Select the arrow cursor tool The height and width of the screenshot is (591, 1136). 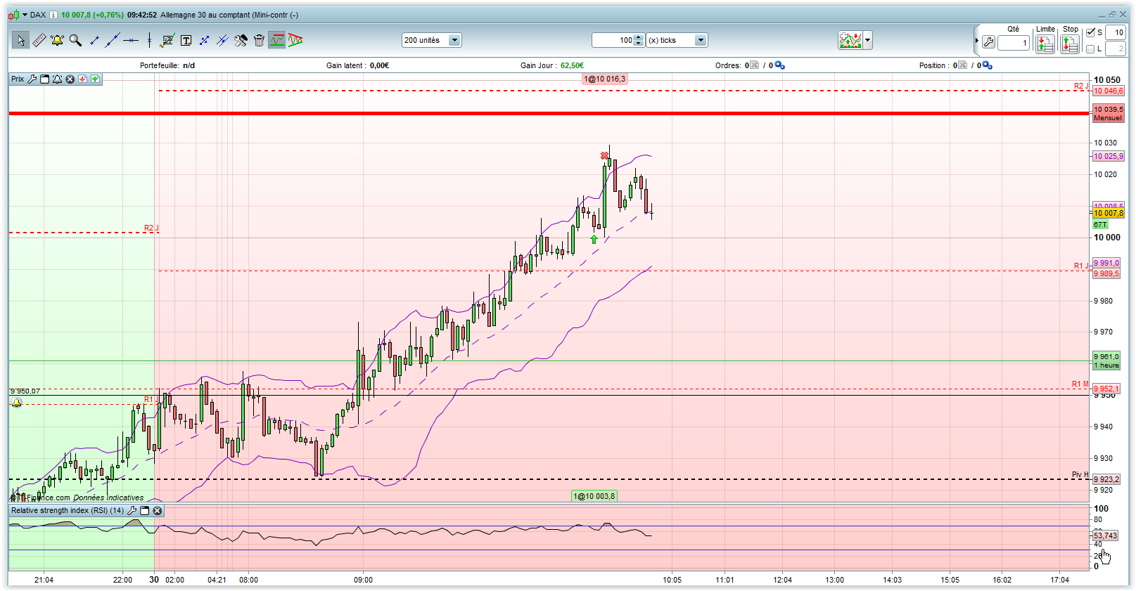20,40
